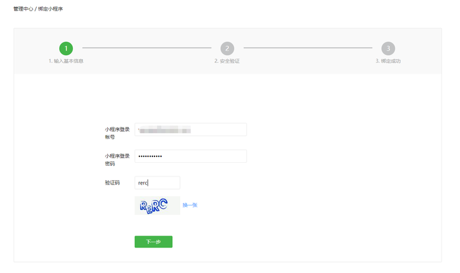Click the 验证码 field label

click(112, 183)
